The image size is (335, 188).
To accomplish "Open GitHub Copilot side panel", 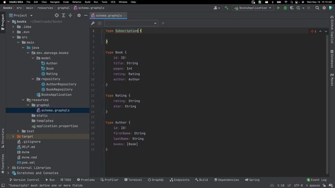I will (332, 29).
